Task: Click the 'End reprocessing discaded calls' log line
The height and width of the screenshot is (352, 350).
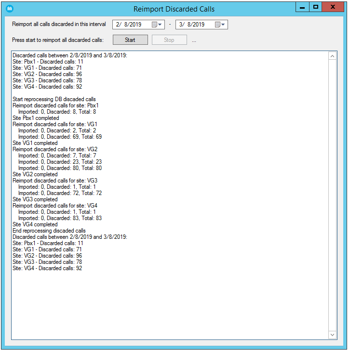Action: 49,231
